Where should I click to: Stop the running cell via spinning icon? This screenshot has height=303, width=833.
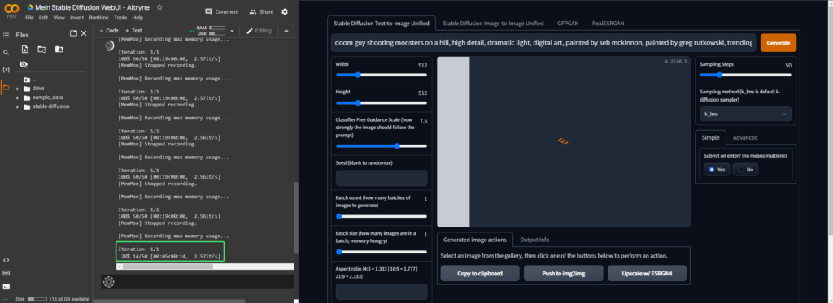pos(109,45)
